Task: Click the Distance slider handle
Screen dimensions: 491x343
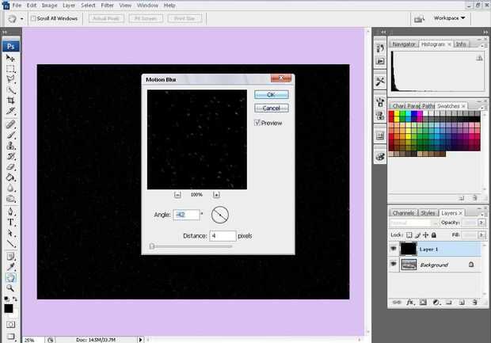Action: 152,246
